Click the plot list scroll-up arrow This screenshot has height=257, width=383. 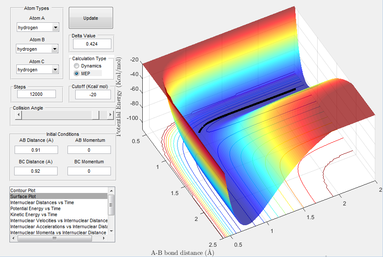[x=111, y=190]
